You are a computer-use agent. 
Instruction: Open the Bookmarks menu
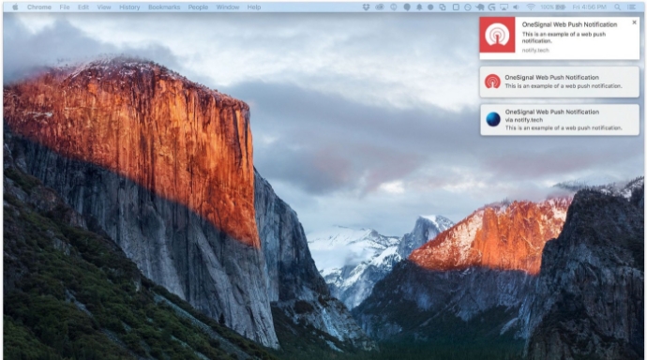point(164,7)
